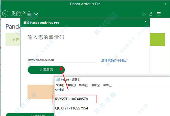Open the 格式(O) menu in Notepad
Image resolution: width=170 pixels, height=116 pixels.
(84, 85)
